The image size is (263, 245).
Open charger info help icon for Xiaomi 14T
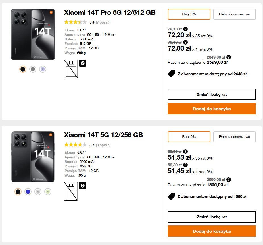coord(83,186)
